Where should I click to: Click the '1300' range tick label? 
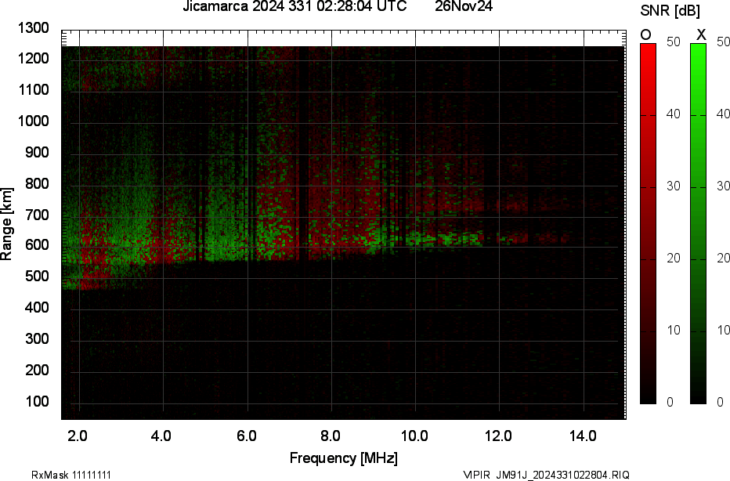pyautogui.click(x=34, y=28)
